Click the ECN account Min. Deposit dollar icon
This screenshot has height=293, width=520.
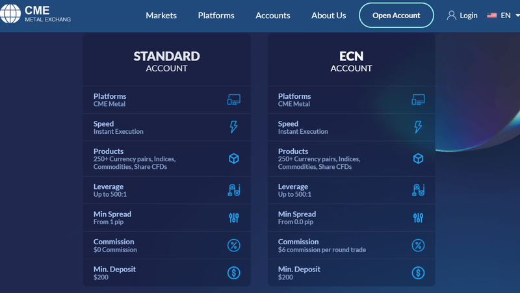tap(418, 273)
